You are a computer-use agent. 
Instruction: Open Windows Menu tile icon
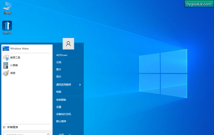[x=6, y=49]
